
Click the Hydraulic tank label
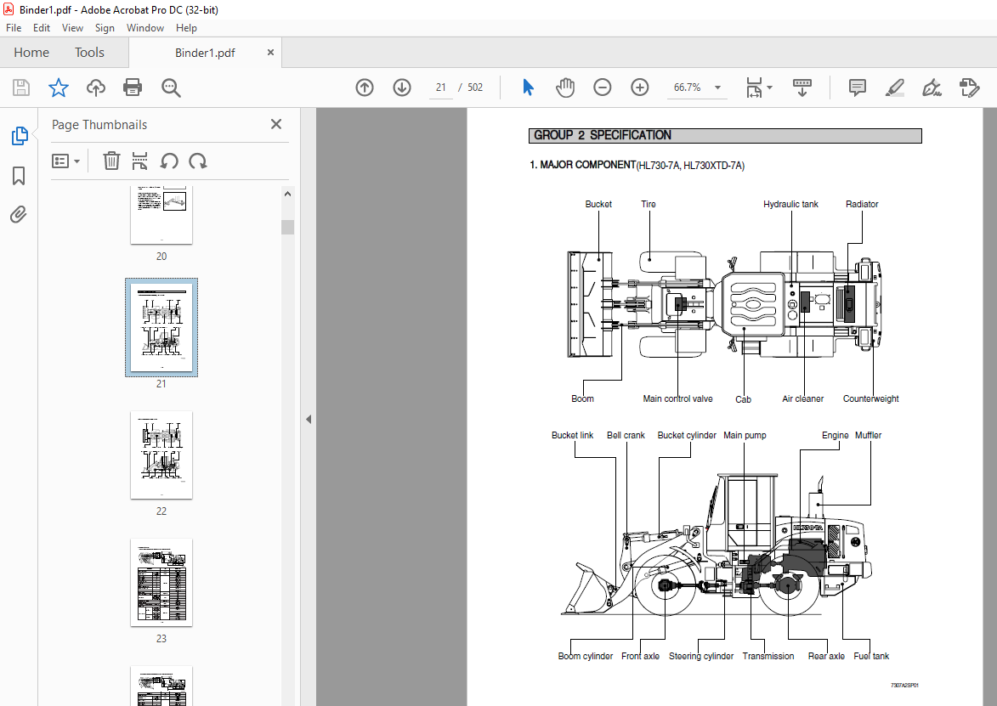(x=790, y=204)
